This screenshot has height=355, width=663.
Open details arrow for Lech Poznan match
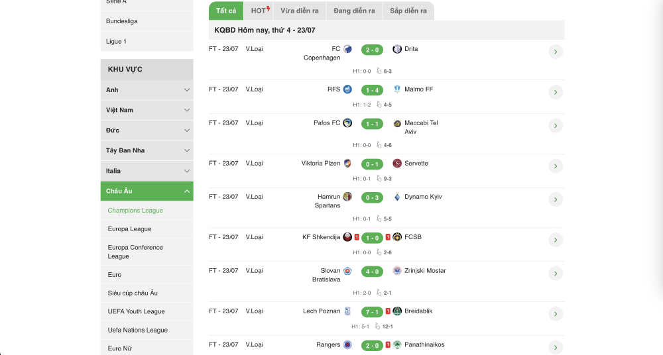point(556,314)
